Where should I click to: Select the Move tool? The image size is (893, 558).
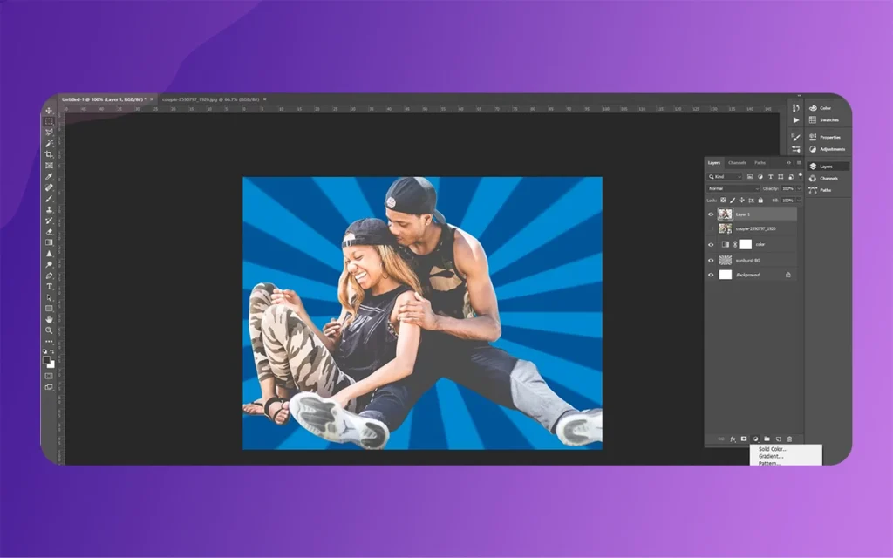point(49,111)
